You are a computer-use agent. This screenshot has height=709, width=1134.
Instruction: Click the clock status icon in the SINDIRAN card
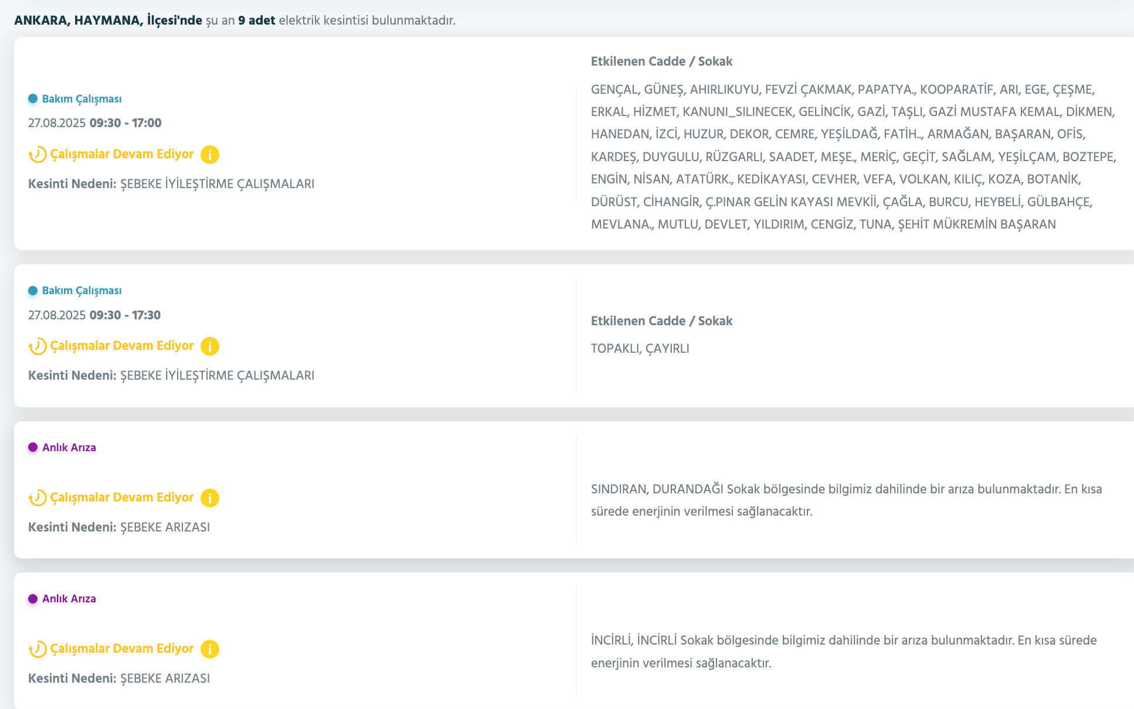[x=38, y=498]
